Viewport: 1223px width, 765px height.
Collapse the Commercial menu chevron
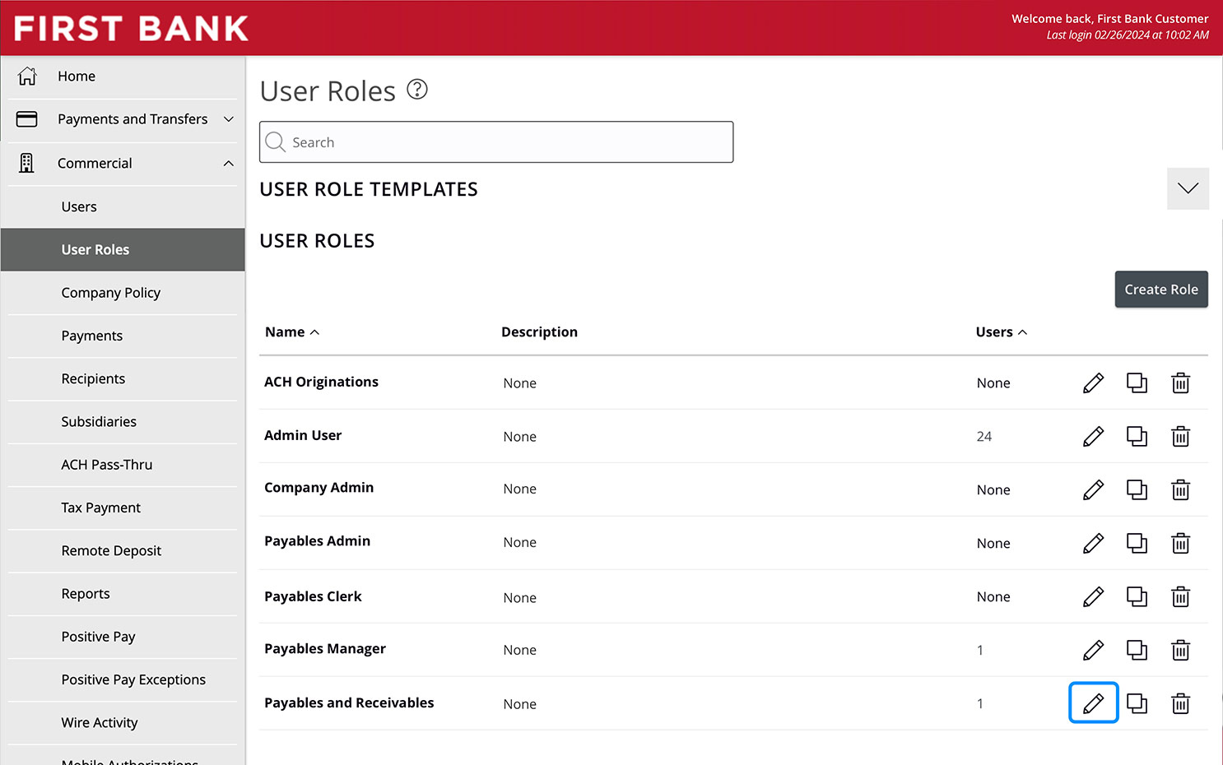[x=229, y=163]
